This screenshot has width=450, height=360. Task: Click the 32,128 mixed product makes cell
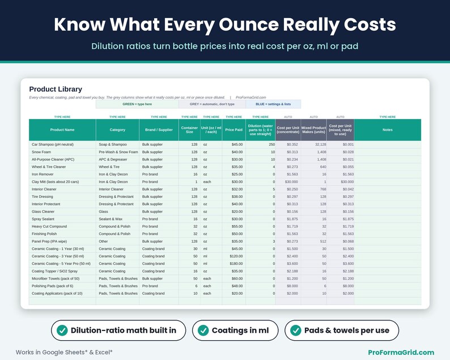(313, 145)
